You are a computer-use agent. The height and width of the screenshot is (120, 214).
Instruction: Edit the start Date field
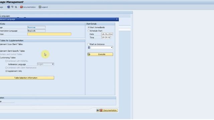(x=107, y=34)
